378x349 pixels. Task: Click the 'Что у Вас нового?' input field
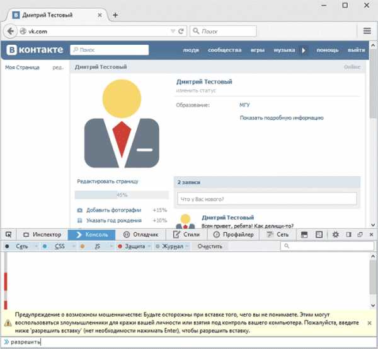[266, 199]
